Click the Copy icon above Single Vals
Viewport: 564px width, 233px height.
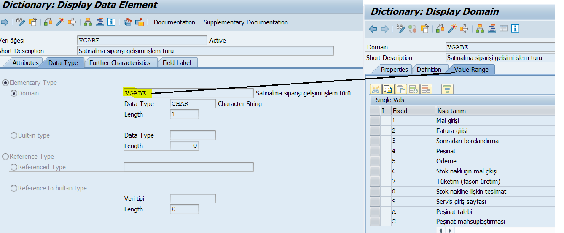[x=388, y=89]
